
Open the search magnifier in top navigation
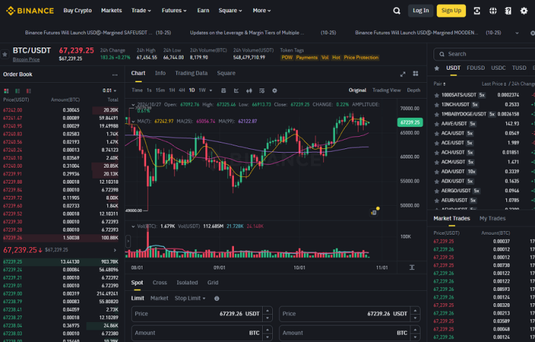[x=397, y=11]
